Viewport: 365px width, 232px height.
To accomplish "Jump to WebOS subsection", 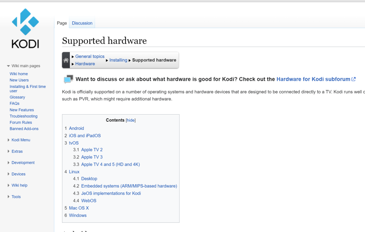I will 89,201.
